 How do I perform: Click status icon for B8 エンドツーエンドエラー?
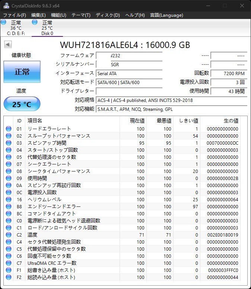click(9, 206)
